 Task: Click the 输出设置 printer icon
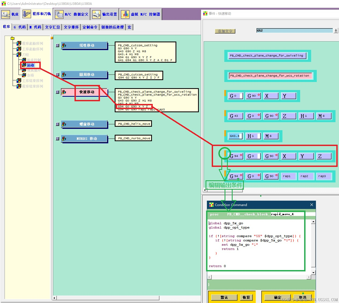click(96, 14)
